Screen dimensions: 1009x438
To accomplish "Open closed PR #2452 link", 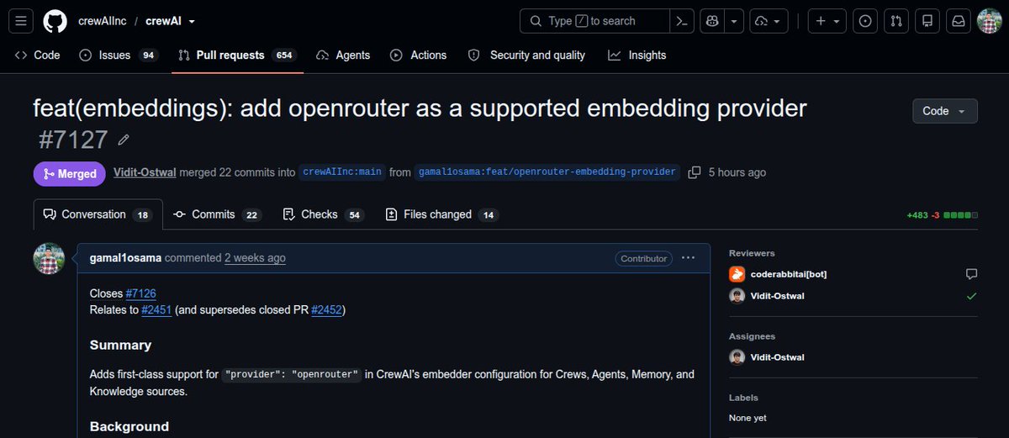I will pos(326,310).
